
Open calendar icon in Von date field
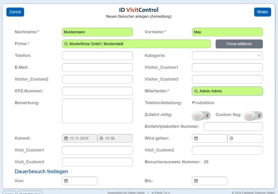pyautogui.click(x=66, y=181)
